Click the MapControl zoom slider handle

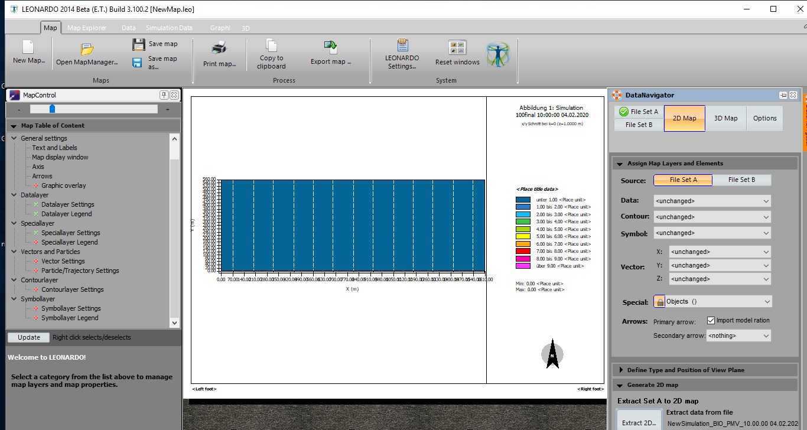tap(52, 109)
